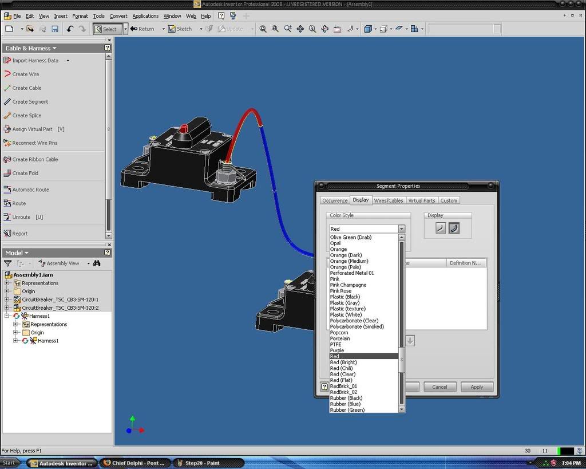Click the Windows Start button
586x469 pixels.
coord(9,463)
